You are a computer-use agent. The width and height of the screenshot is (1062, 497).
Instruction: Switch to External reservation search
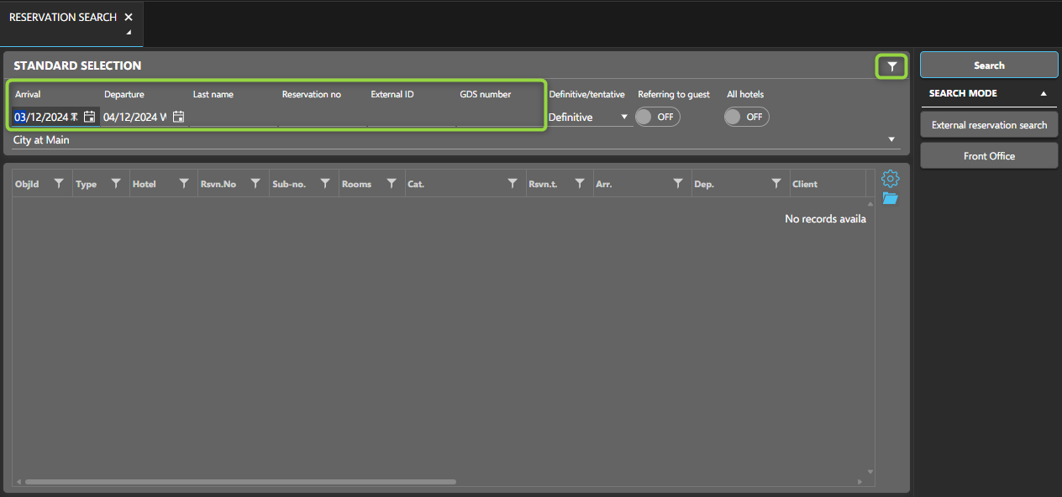[x=989, y=125]
